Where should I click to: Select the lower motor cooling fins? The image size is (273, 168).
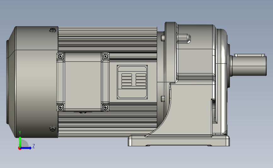108,125
